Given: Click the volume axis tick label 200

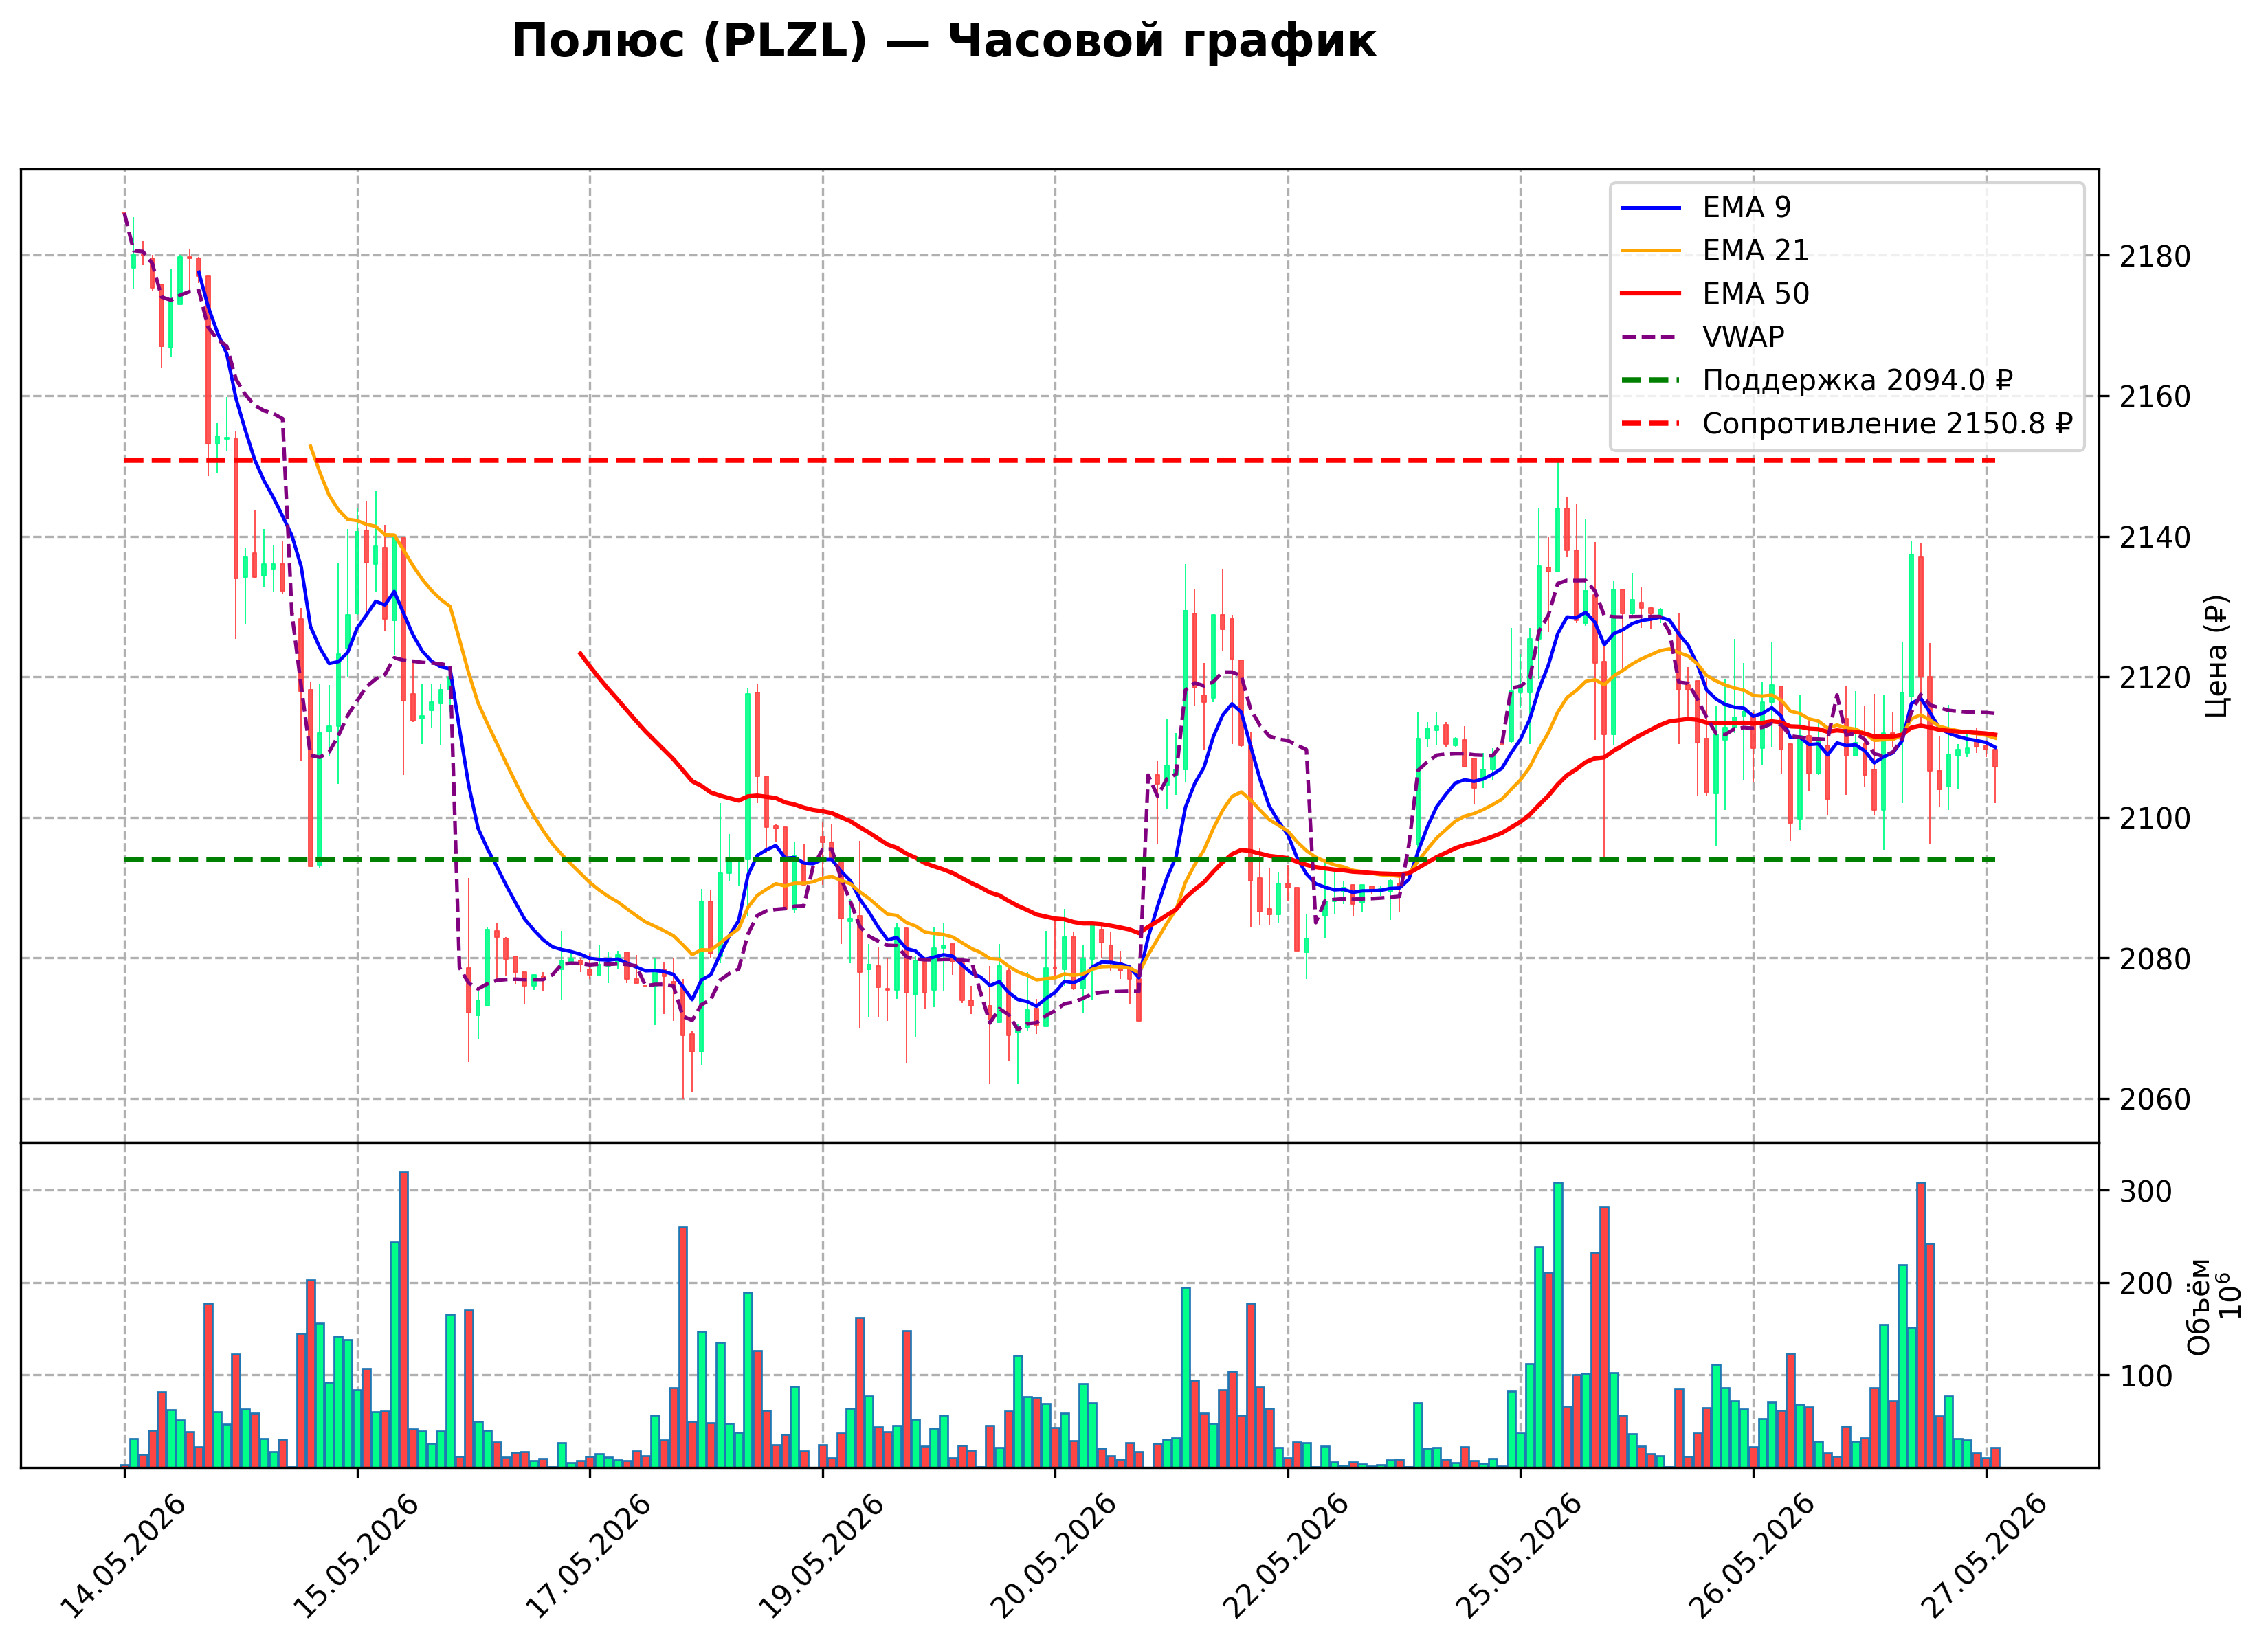Looking at the screenshot, I should [x=2146, y=1284].
